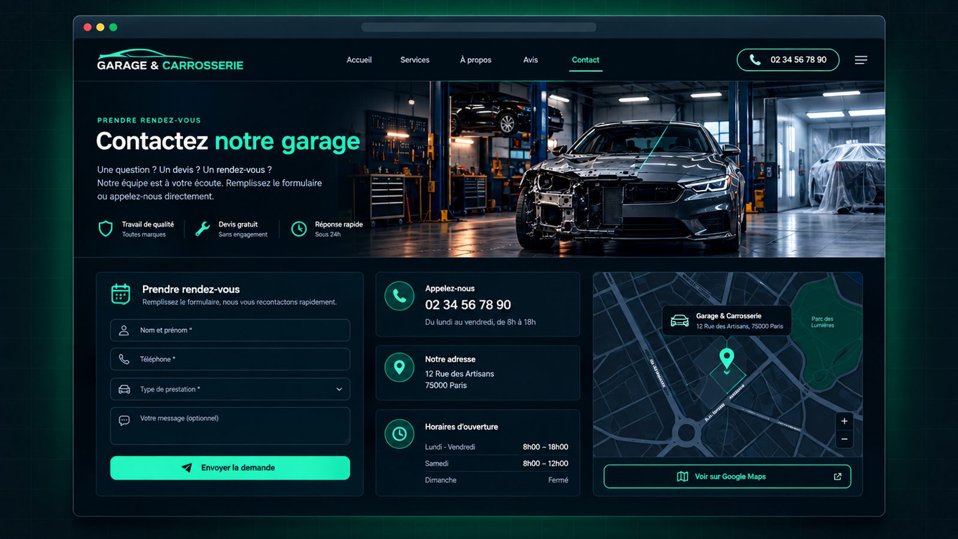Viewport: 958px width, 539px height.
Task: Click the 'Du lundi au vendredi, de 8h à 18h' text
Action: pyautogui.click(x=480, y=322)
